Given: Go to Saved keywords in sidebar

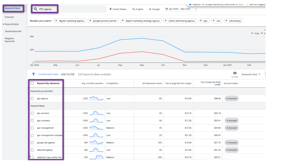Looking at the screenshot, I should (13, 31).
